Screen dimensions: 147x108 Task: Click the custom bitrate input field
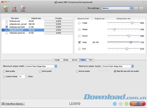pyautogui.click(x=22, y=76)
